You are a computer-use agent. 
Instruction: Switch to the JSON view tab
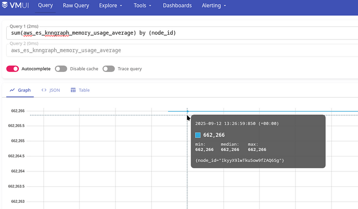point(51,90)
